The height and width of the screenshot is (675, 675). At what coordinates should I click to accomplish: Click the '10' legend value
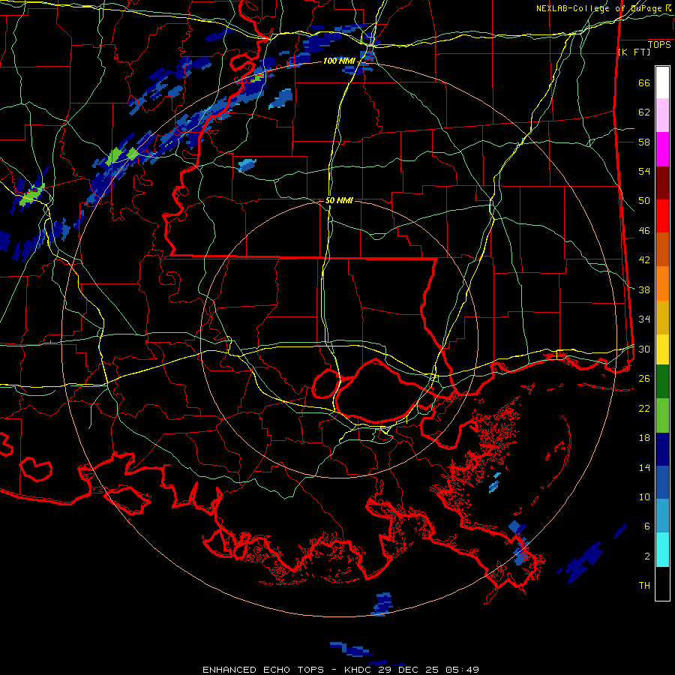pyautogui.click(x=644, y=496)
